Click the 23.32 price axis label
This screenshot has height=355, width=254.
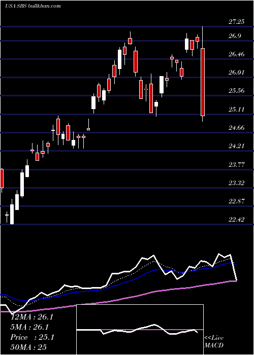[236, 183]
